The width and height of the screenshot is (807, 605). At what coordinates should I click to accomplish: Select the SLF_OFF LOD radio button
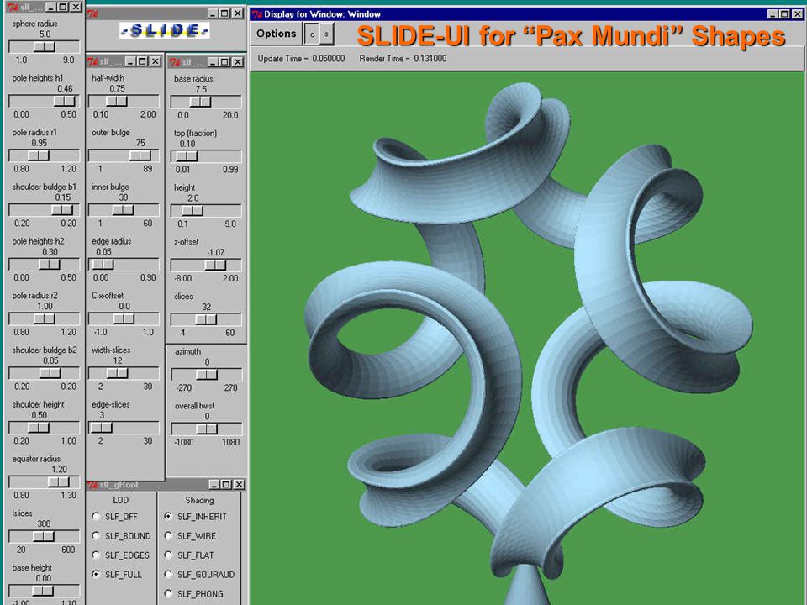pyautogui.click(x=96, y=517)
